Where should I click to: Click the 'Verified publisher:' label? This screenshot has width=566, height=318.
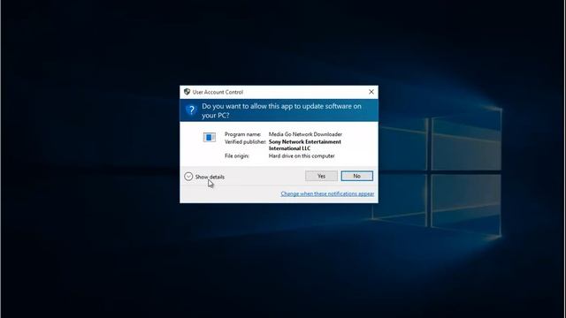(x=245, y=141)
